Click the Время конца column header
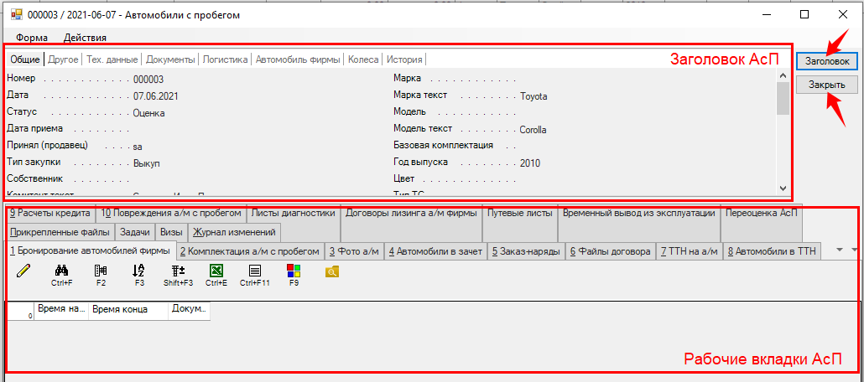 128,309
